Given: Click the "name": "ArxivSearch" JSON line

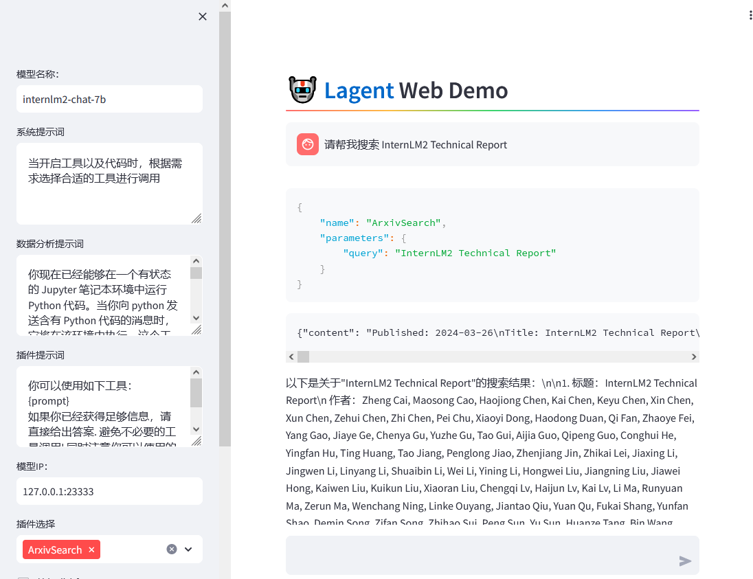Looking at the screenshot, I should (383, 223).
